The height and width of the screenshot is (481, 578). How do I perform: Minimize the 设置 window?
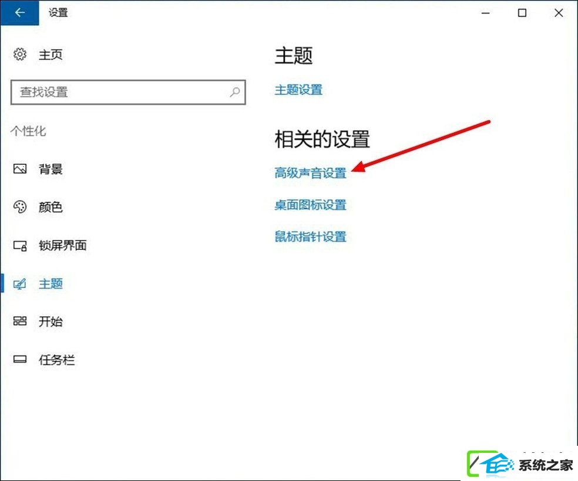click(486, 13)
